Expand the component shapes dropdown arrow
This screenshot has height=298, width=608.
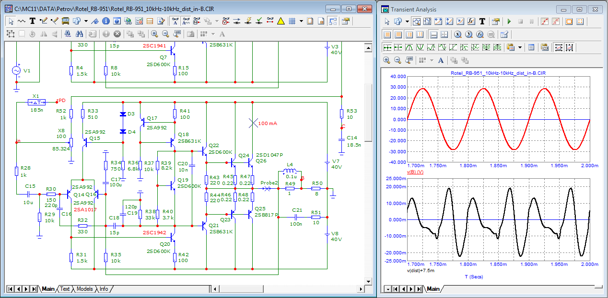(x=86, y=21)
